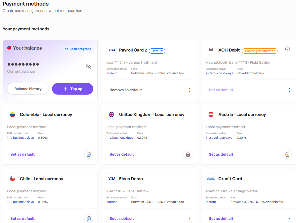Click the bank icon on ACH Debit
Image resolution: width=296 pixels, height=223 pixels.
211,50
